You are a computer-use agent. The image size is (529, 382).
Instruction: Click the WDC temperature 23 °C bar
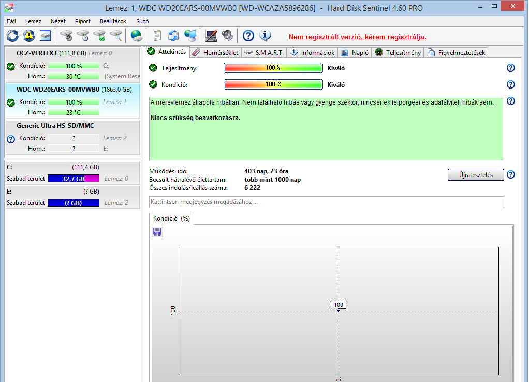point(74,112)
